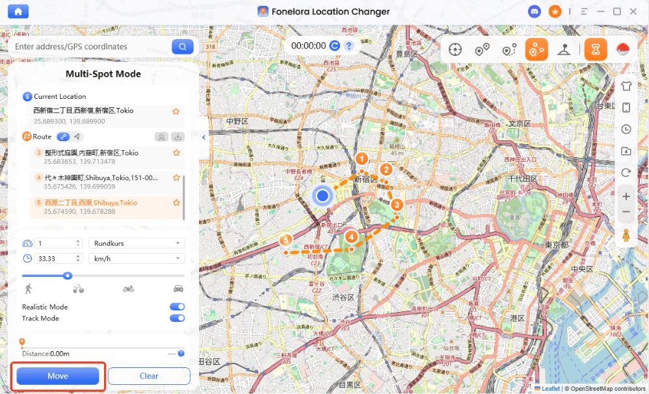Screen dimensions: 649x394
Task: Open the Pokeball PokeStop map icon
Action: point(622,49)
